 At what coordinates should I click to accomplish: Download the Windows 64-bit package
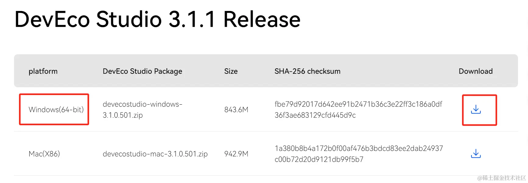tap(476, 109)
